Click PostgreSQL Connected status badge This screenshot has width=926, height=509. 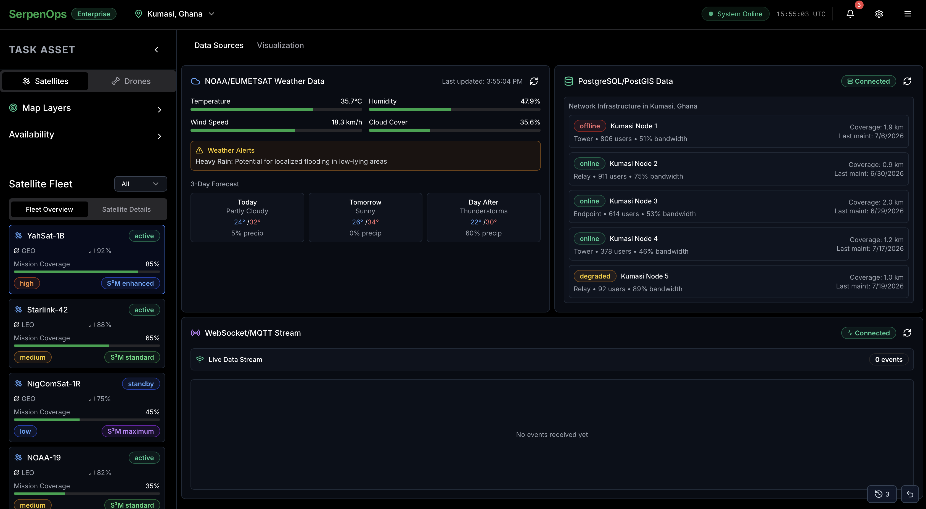pyautogui.click(x=869, y=81)
